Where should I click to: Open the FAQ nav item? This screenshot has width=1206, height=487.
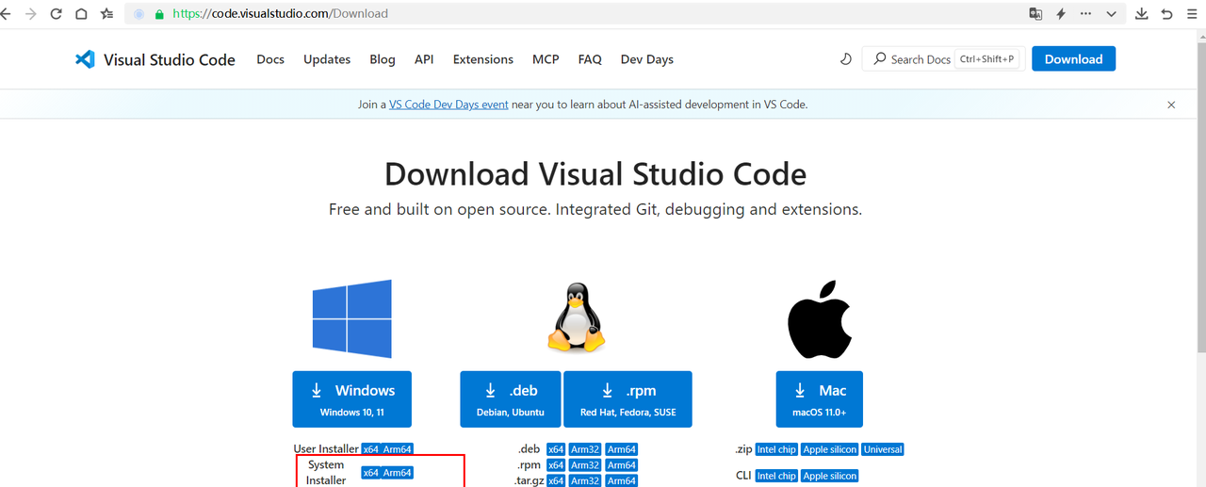pyautogui.click(x=590, y=59)
